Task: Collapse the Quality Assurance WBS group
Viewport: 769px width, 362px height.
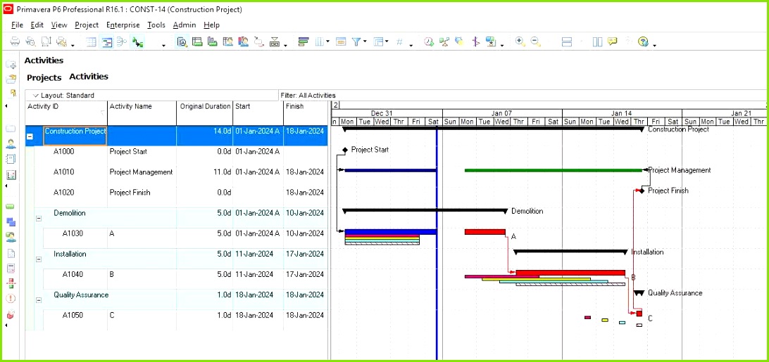Action: coord(39,300)
